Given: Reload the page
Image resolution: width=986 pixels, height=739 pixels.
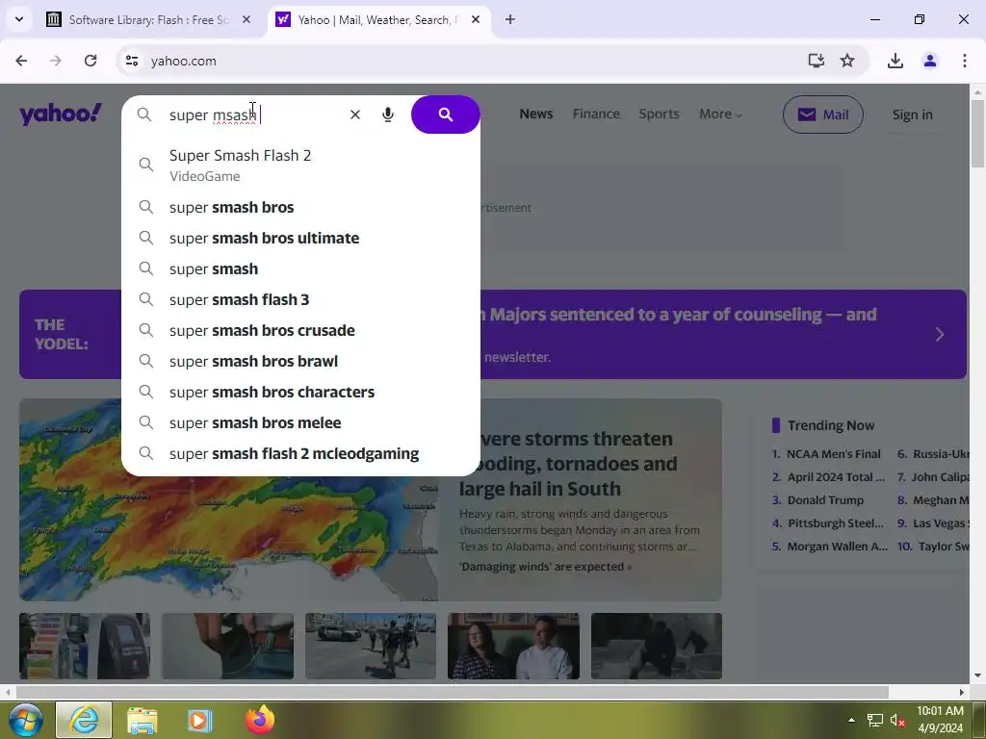Looking at the screenshot, I should coord(91,61).
